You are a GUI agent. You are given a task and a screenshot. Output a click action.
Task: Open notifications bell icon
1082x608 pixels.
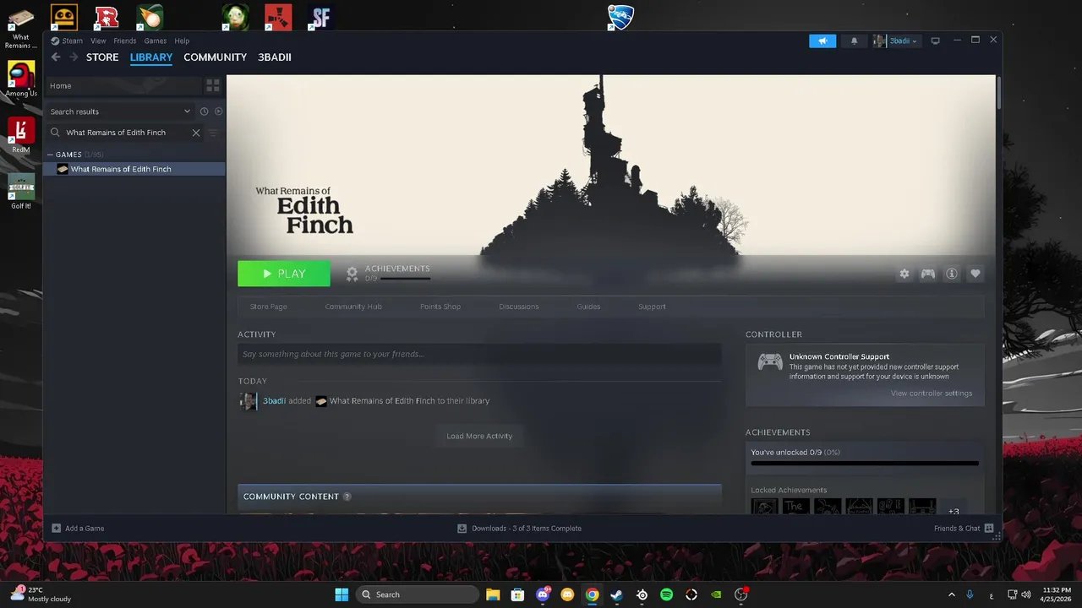point(854,41)
